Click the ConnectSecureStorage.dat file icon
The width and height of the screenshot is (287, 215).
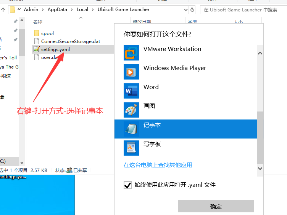coord(37,41)
